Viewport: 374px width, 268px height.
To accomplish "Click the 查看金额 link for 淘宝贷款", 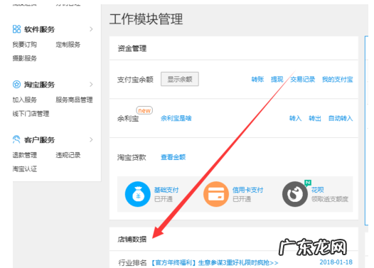I will (x=173, y=157).
